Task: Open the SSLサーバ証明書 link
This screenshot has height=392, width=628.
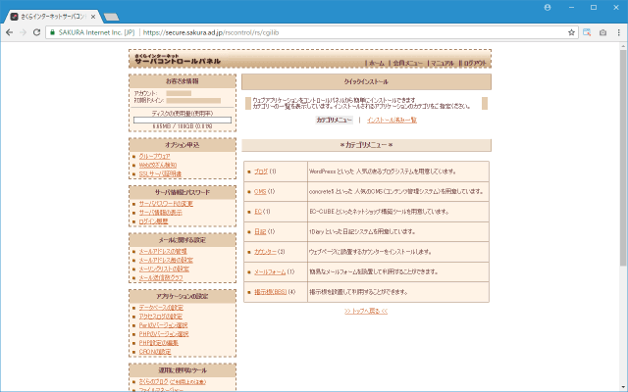Action: (x=160, y=173)
